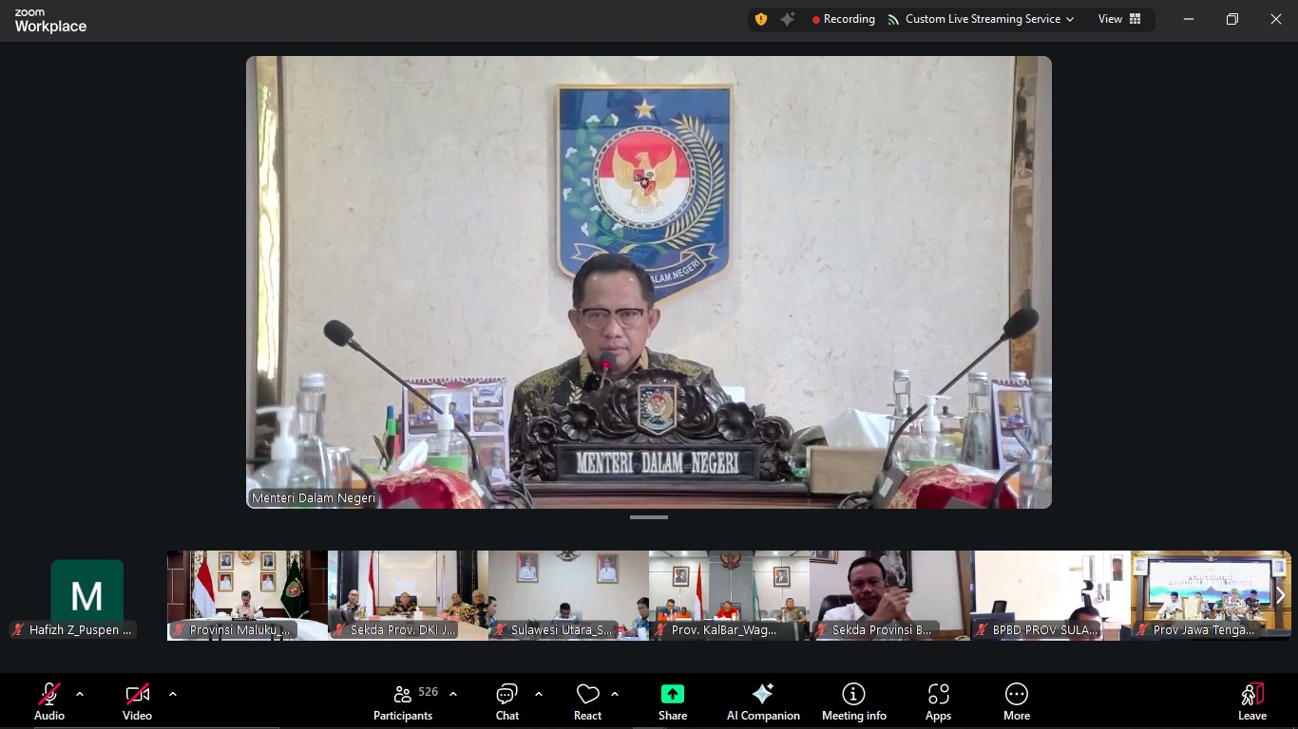Expand the video settings chevron
Image resolution: width=1298 pixels, height=729 pixels.
(x=173, y=694)
